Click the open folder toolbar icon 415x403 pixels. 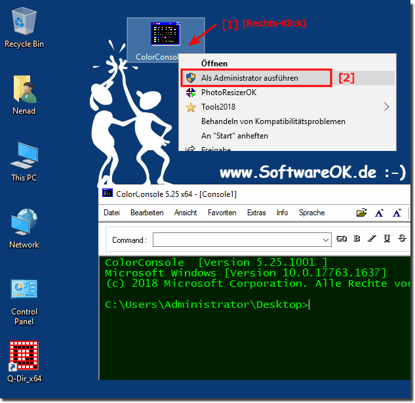[x=361, y=213]
